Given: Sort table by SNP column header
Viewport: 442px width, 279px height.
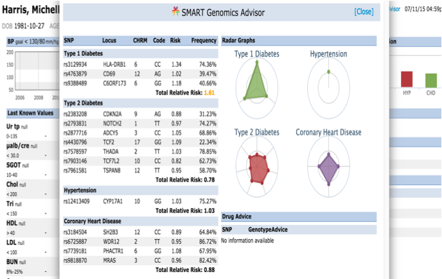Looking at the screenshot, I should (69, 40).
